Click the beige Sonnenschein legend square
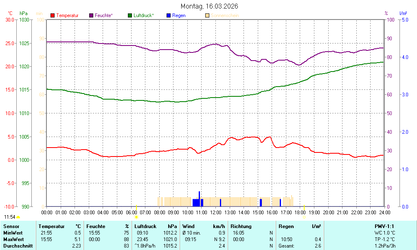The width and height of the screenshot is (417, 250). tap(207, 15)
